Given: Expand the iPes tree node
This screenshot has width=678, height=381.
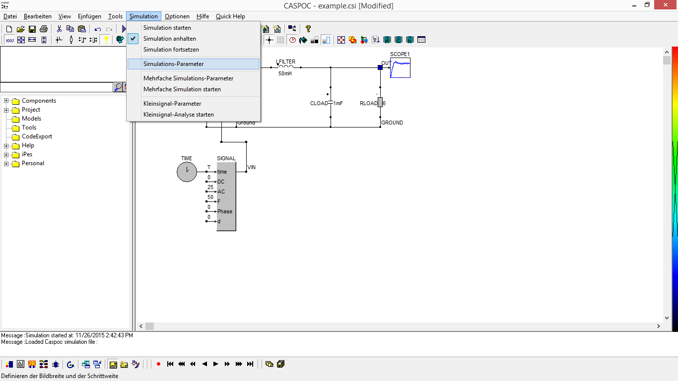Looking at the screenshot, I should 6,154.
